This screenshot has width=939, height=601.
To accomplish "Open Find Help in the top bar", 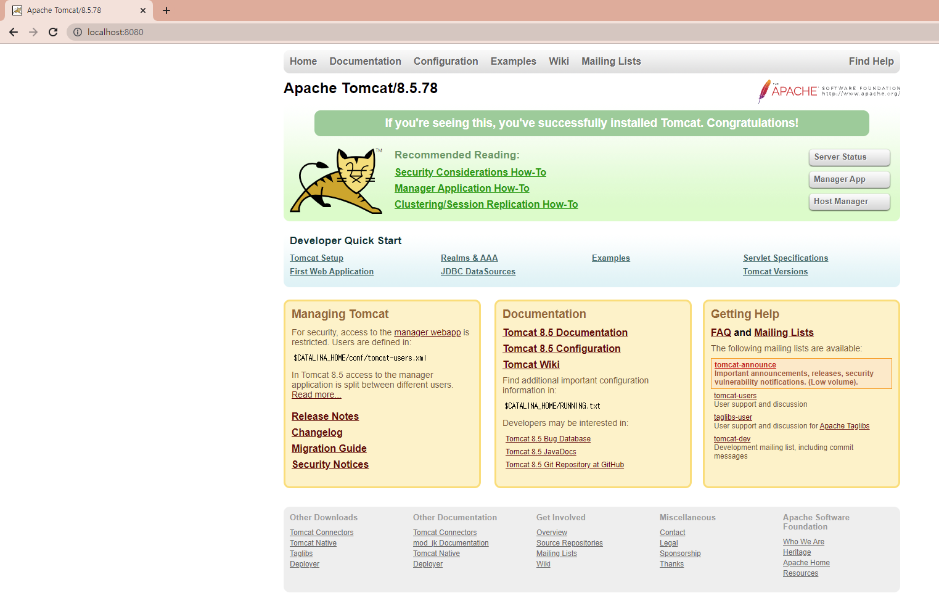I will tap(871, 61).
